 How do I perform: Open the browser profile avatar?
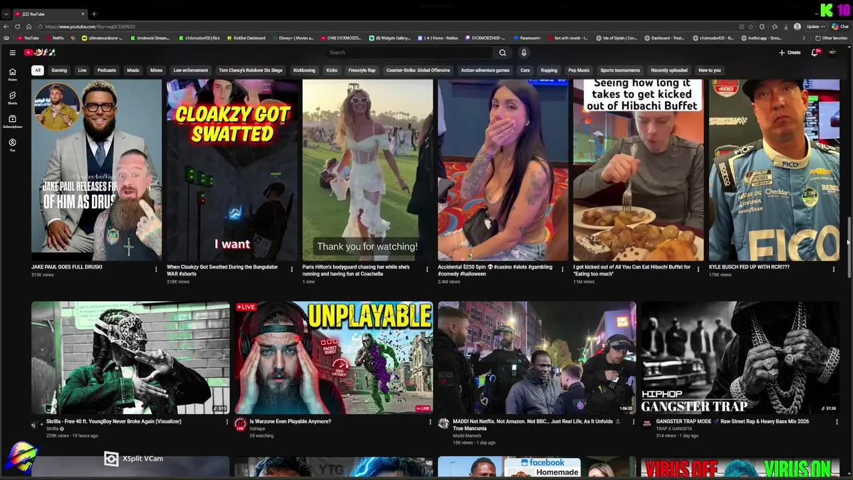click(x=797, y=27)
